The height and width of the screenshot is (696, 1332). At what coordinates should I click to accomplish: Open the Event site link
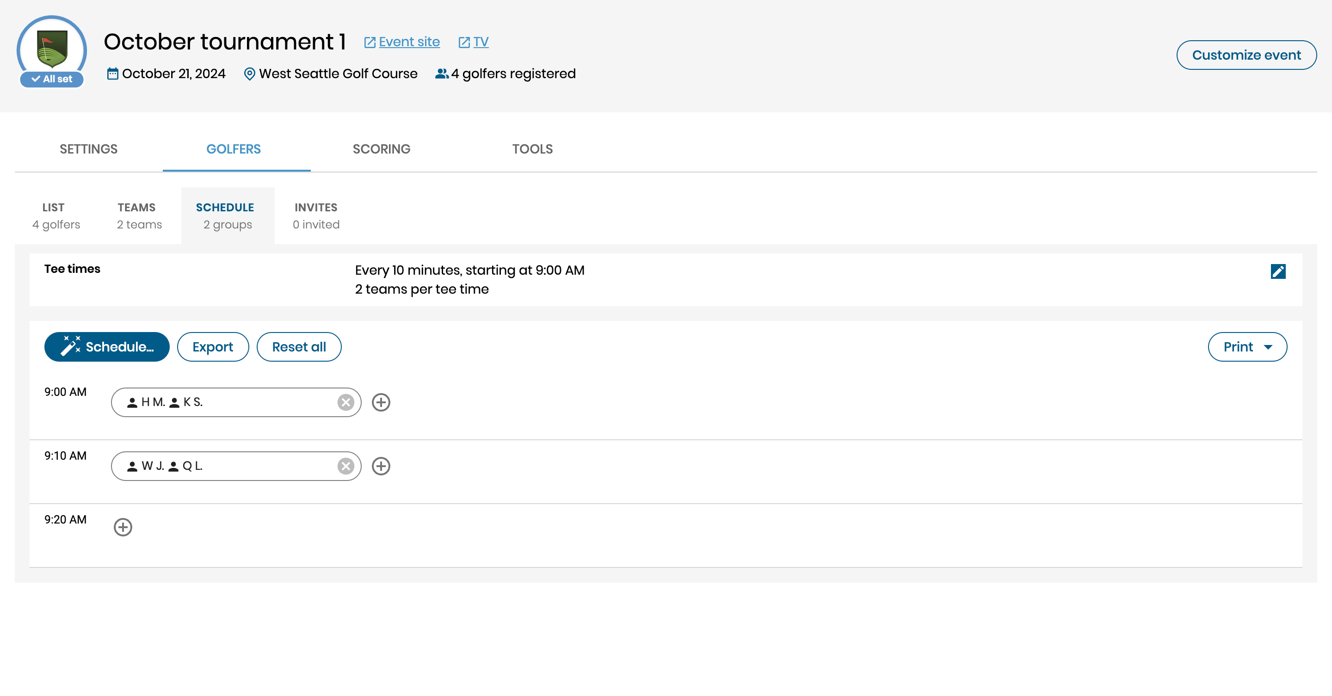tap(408, 42)
